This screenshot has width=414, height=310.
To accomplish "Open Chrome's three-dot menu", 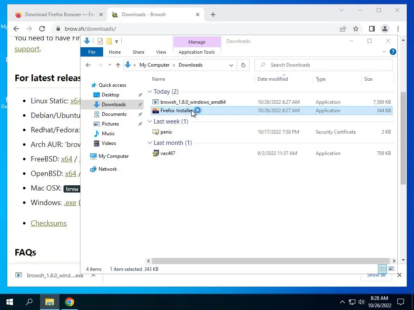I will pos(398,29).
